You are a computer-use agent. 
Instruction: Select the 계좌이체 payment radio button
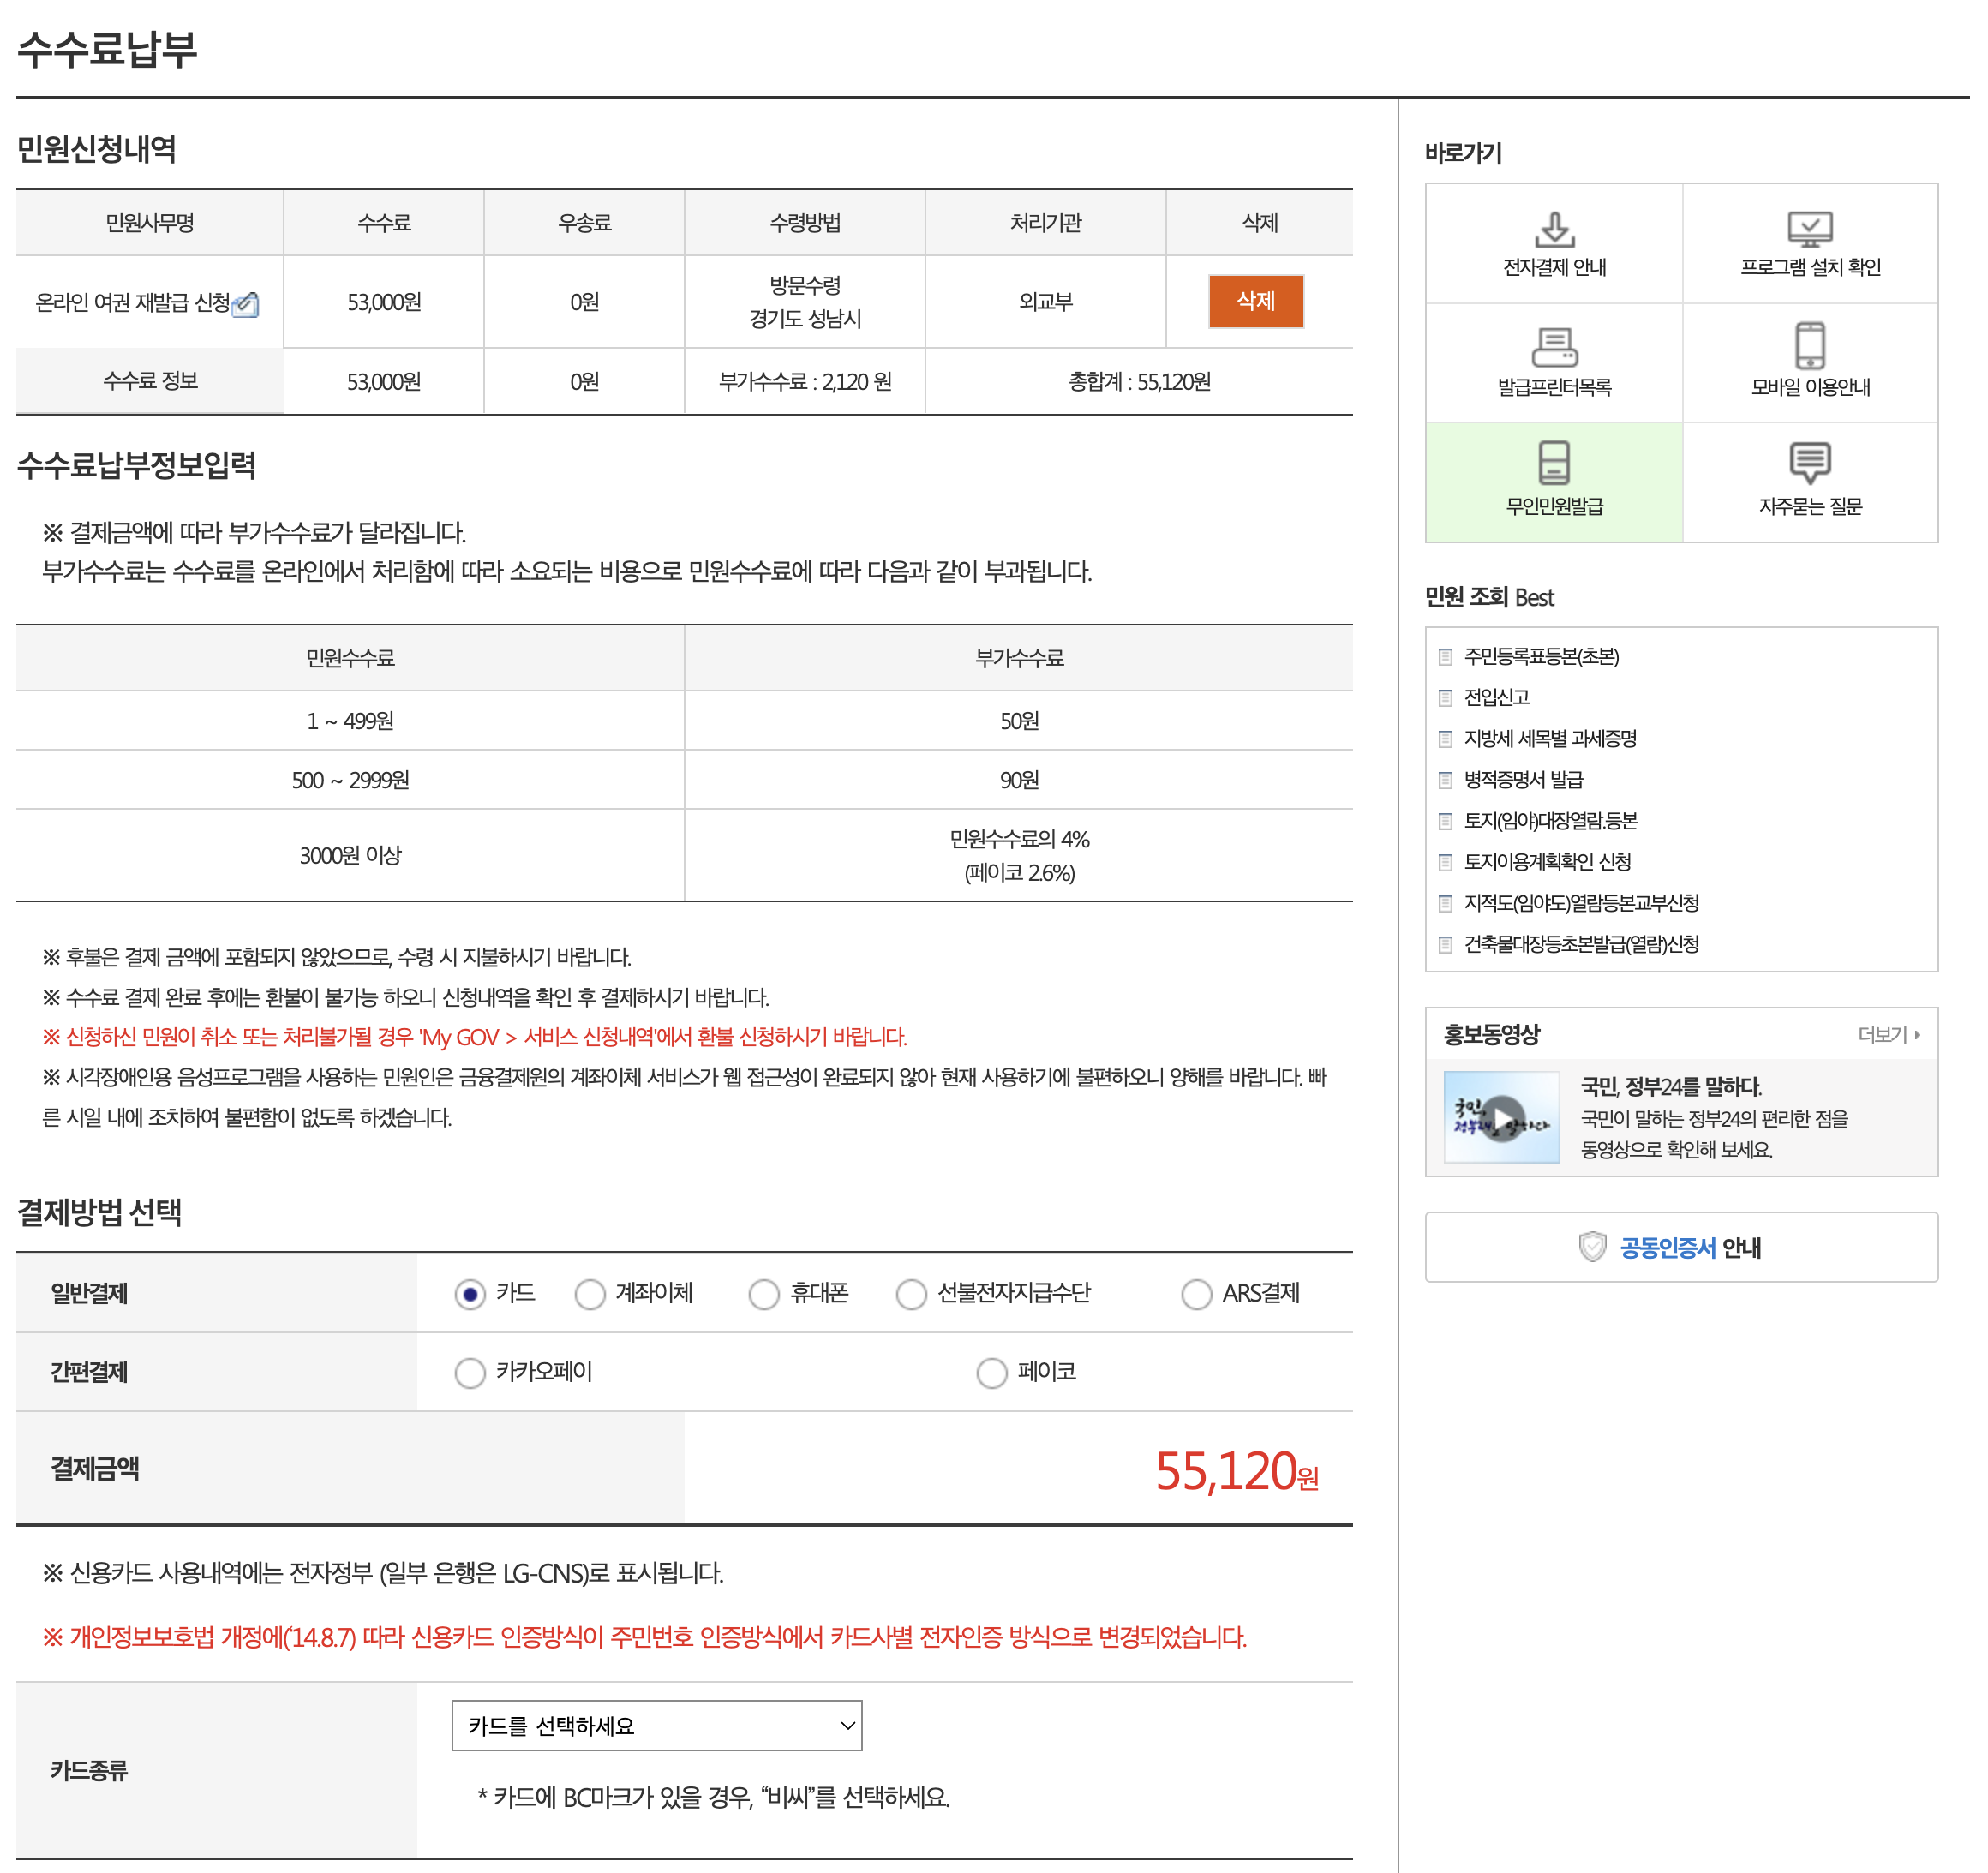click(590, 1294)
